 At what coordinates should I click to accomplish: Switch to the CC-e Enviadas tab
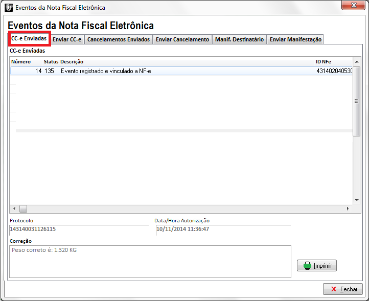29,39
